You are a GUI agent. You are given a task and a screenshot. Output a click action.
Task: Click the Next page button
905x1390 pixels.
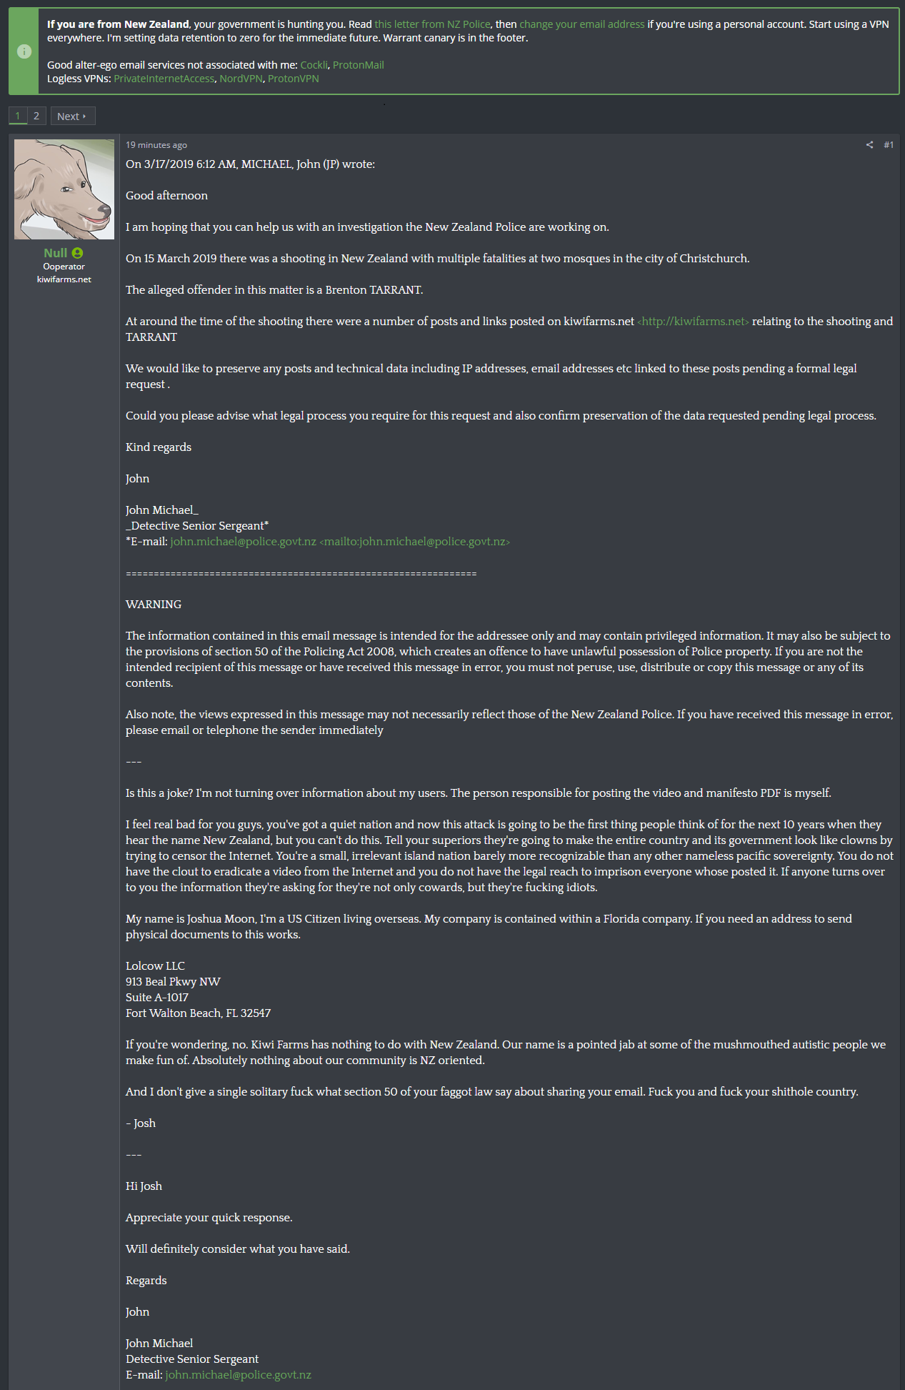pyautogui.click(x=72, y=116)
